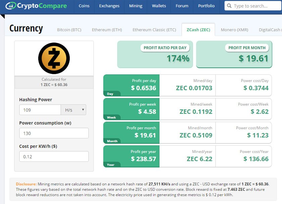This screenshot has height=204, width=282.
Task: Open the Portfolio page
Action: (206, 6)
